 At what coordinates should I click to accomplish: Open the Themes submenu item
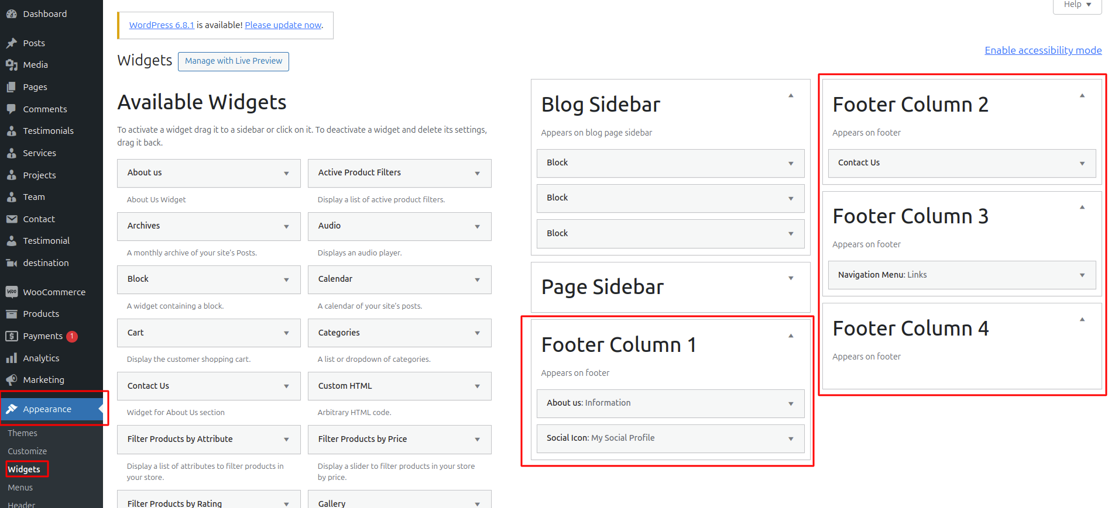[22, 433]
